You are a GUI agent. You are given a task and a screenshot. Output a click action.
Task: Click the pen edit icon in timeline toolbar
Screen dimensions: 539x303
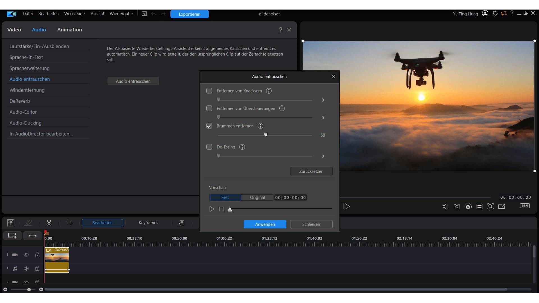[28, 223]
